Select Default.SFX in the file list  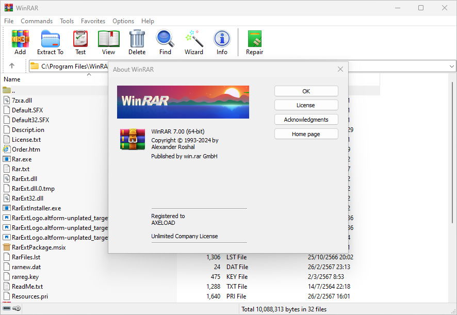pyautogui.click(x=27, y=110)
